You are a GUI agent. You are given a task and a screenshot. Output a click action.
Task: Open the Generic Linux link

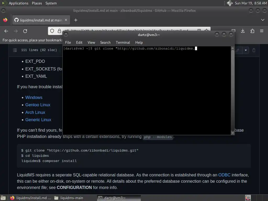point(38,120)
